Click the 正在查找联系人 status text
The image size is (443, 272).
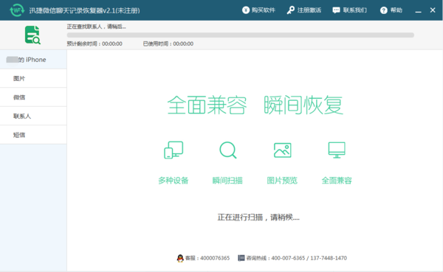[96, 27]
